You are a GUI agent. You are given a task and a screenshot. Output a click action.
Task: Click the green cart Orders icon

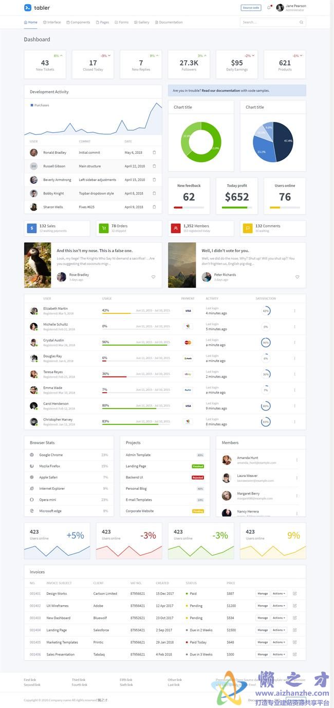click(x=104, y=228)
